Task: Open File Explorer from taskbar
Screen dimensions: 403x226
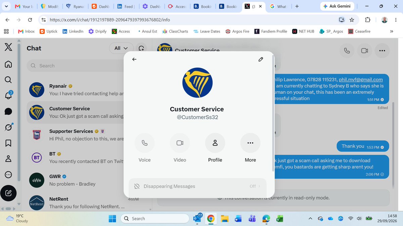Action: (225, 218)
